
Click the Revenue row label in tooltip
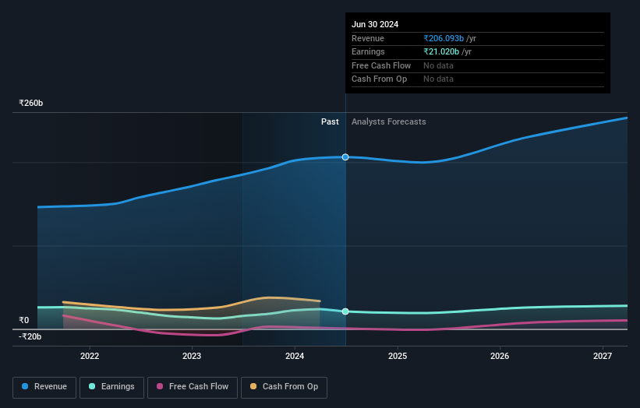pyautogui.click(x=368, y=38)
